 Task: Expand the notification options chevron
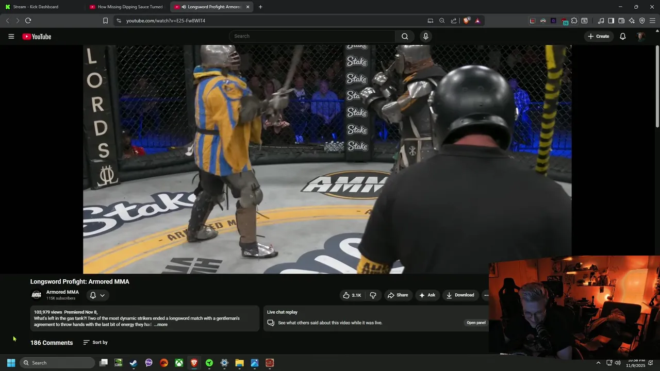(x=103, y=295)
